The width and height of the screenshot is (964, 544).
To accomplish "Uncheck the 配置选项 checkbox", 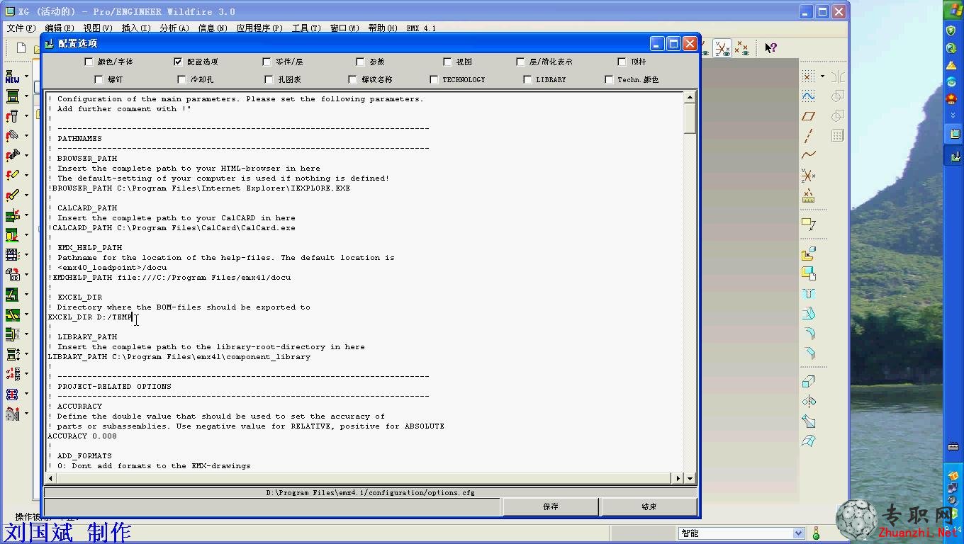I will (178, 62).
